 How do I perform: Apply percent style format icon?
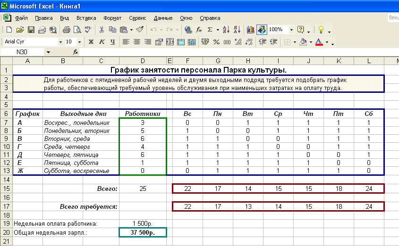click(x=216, y=42)
